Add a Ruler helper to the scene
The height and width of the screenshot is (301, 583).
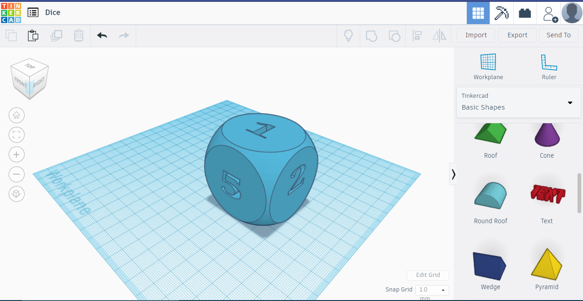pos(548,66)
